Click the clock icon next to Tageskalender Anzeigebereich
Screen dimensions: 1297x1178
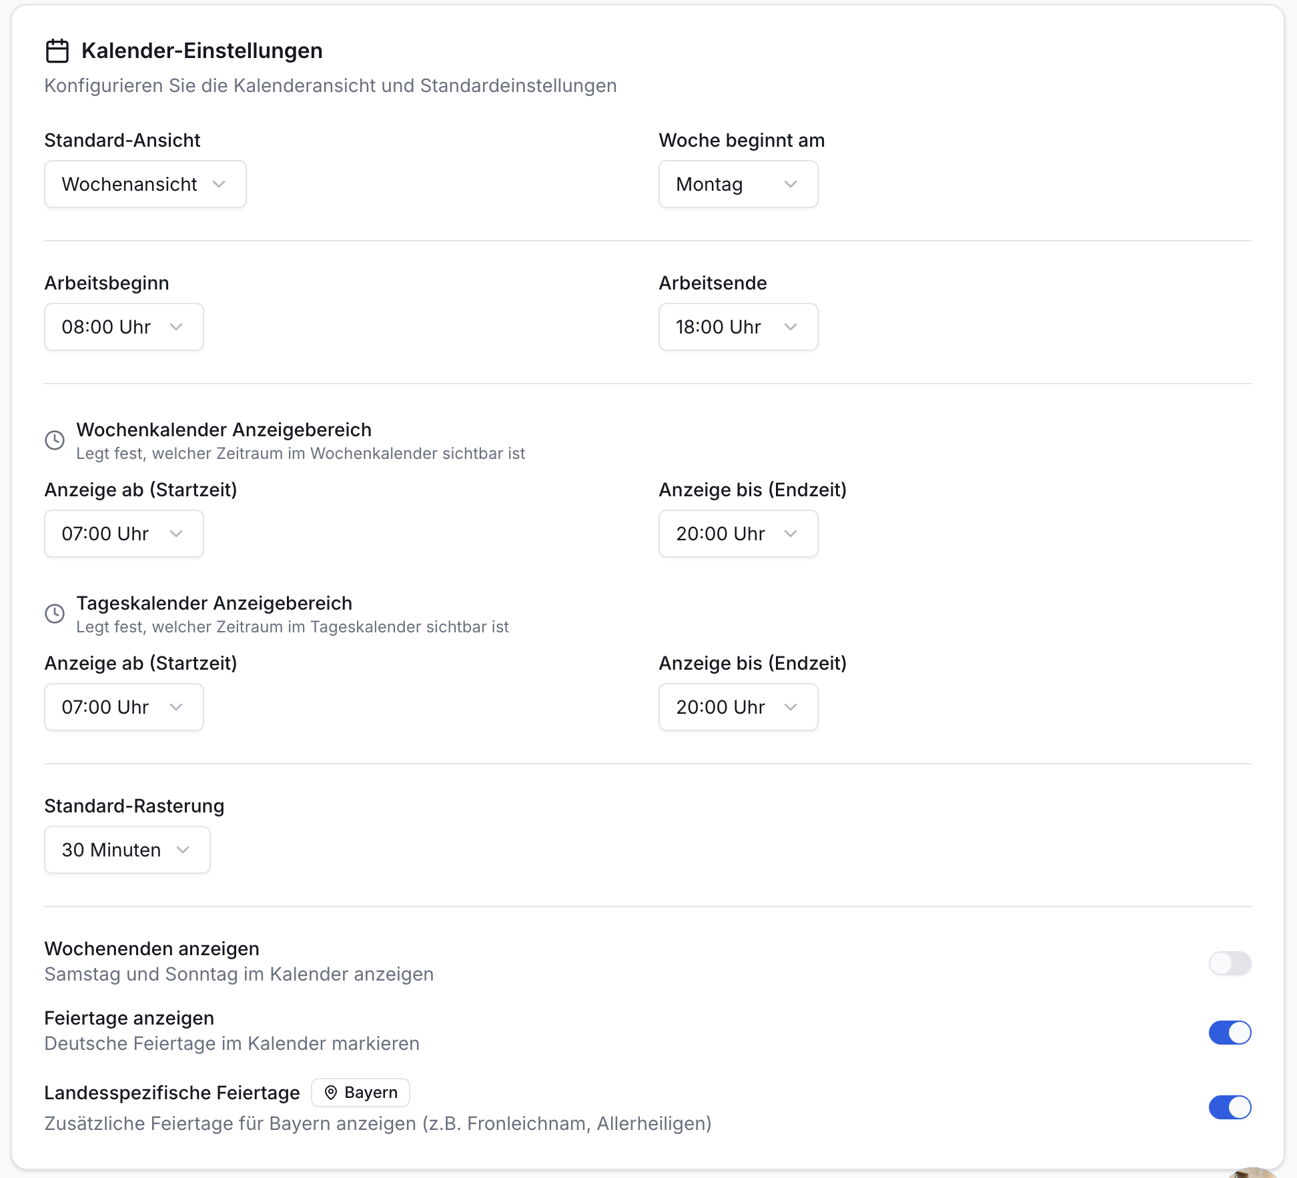[x=55, y=614]
